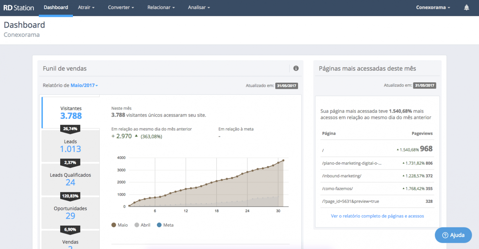
Task: Toggle the Meta series in chart legend
Action: (165, 225)
